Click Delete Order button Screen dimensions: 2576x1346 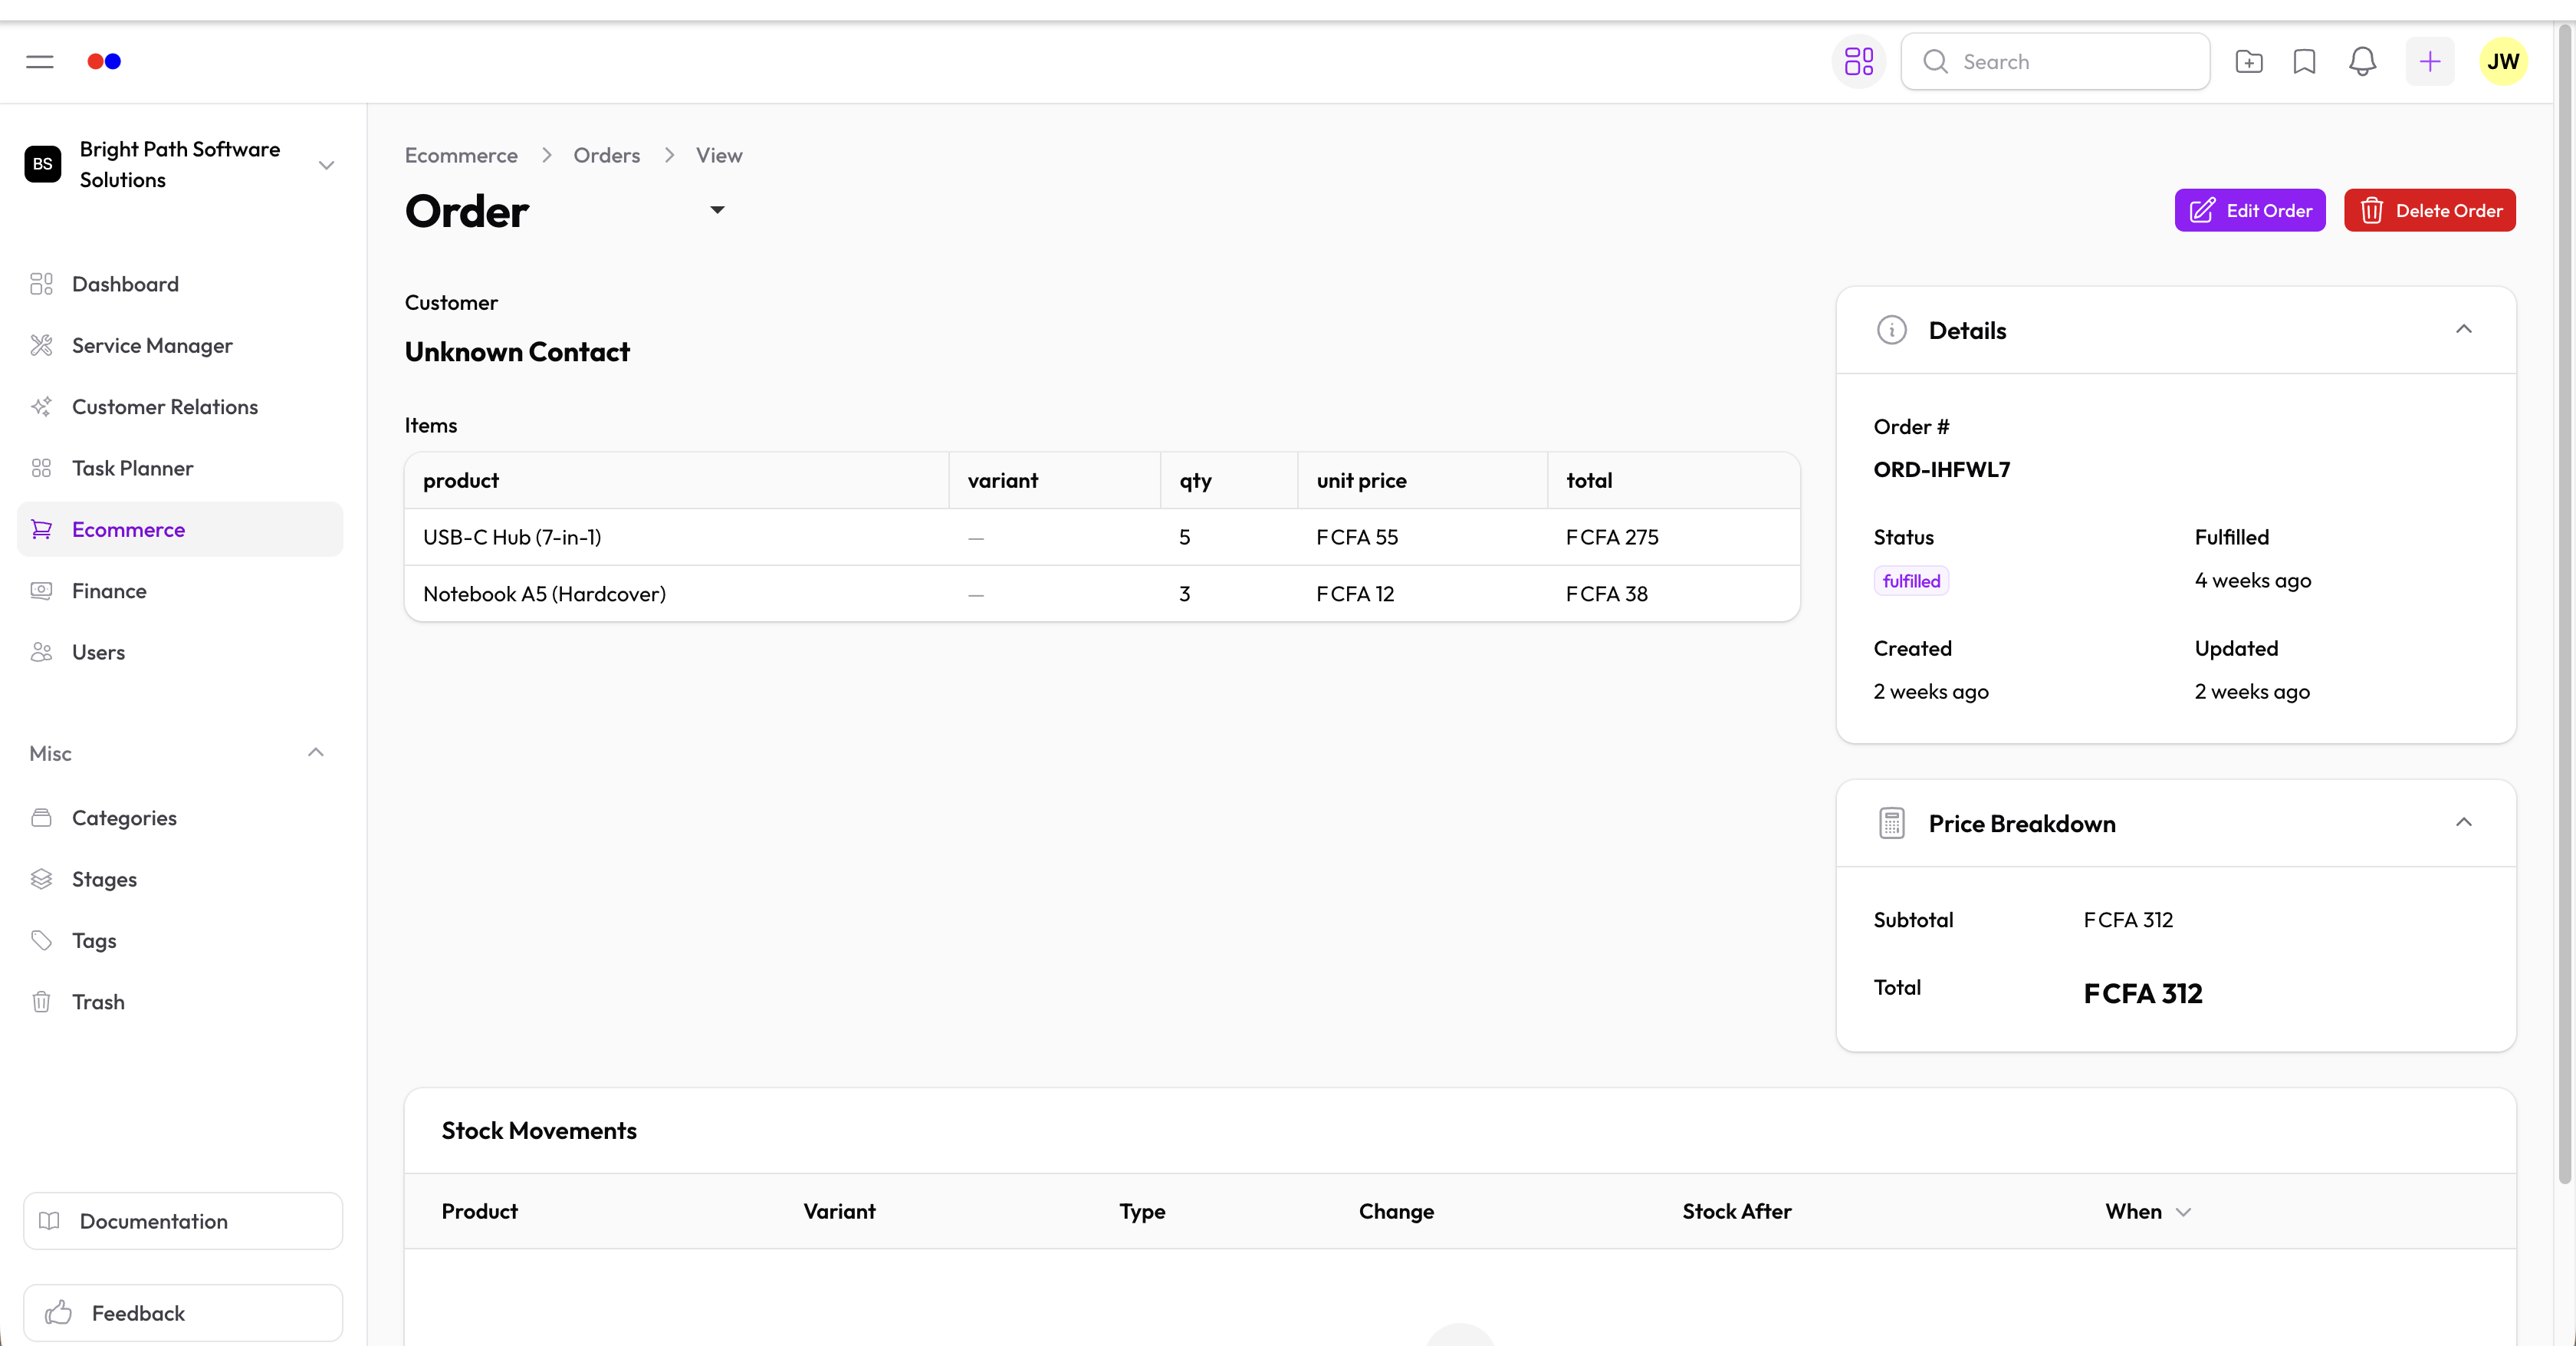point(2430,210)
